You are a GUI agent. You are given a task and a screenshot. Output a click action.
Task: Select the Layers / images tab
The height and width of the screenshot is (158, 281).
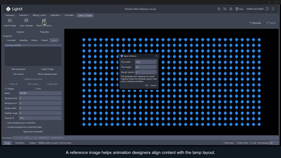(85, 15)
